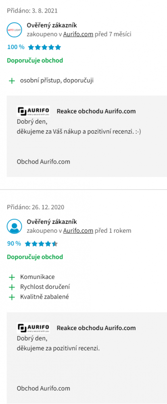
Task: Click the 4.5-star rating in the second review
Action: tap(41, 244)
